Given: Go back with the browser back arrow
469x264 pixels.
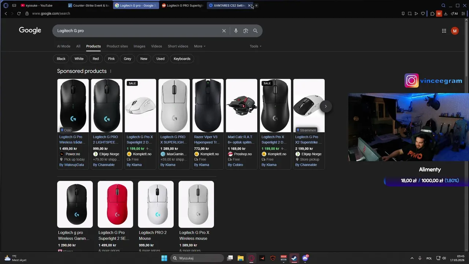Looking at the screenshot, I should [5, 14].
